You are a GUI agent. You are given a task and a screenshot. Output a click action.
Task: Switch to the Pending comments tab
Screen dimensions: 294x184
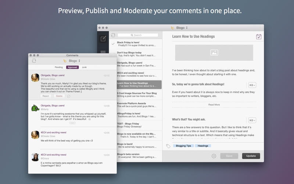click(x=59, y=67)
